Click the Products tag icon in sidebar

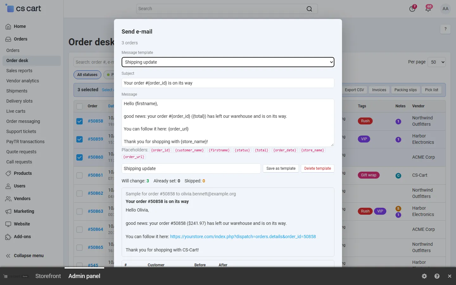click(x=8, y=174)
